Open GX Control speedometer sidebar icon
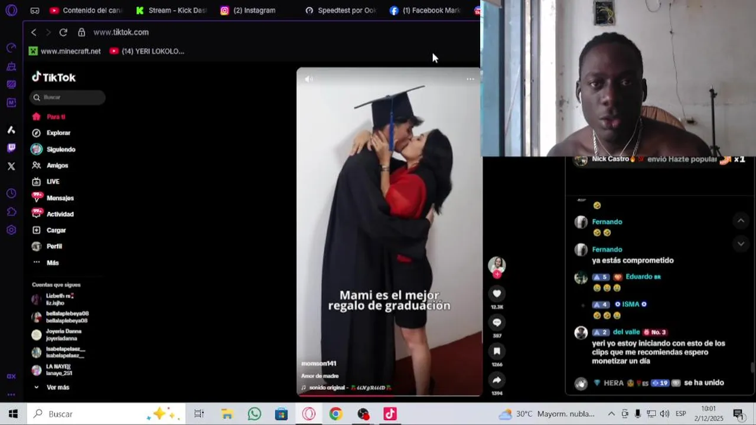756x425 pixels. pos(11,48)
